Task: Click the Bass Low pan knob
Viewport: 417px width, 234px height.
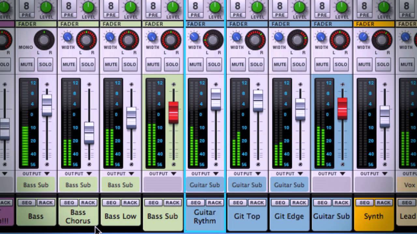Action: [128, 40]
